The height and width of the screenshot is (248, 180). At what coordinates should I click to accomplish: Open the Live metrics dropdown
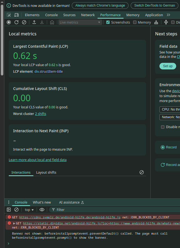[80, 22]
